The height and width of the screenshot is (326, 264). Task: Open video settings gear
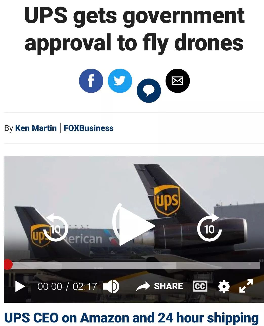coord(224,286)
